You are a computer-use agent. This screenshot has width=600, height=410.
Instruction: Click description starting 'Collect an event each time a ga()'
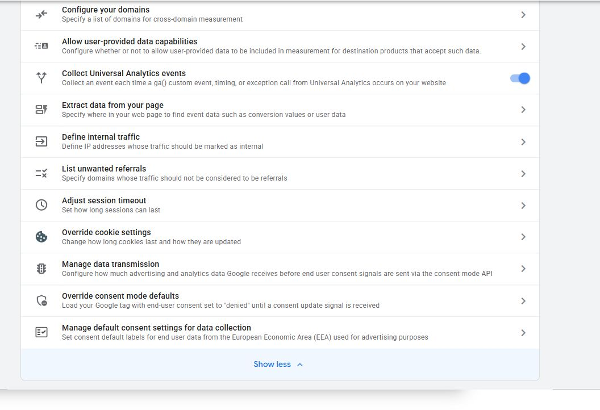254,82
